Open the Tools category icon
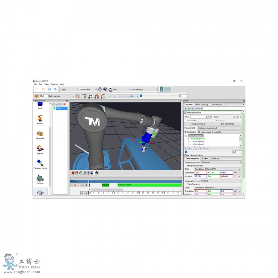Image resolution: width=278 pixels, height=278 pixels. pos(40,104)
